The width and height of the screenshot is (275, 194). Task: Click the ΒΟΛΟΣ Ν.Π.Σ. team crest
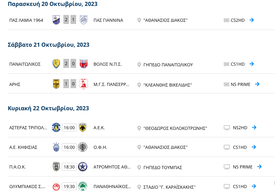tap(84, 64)
